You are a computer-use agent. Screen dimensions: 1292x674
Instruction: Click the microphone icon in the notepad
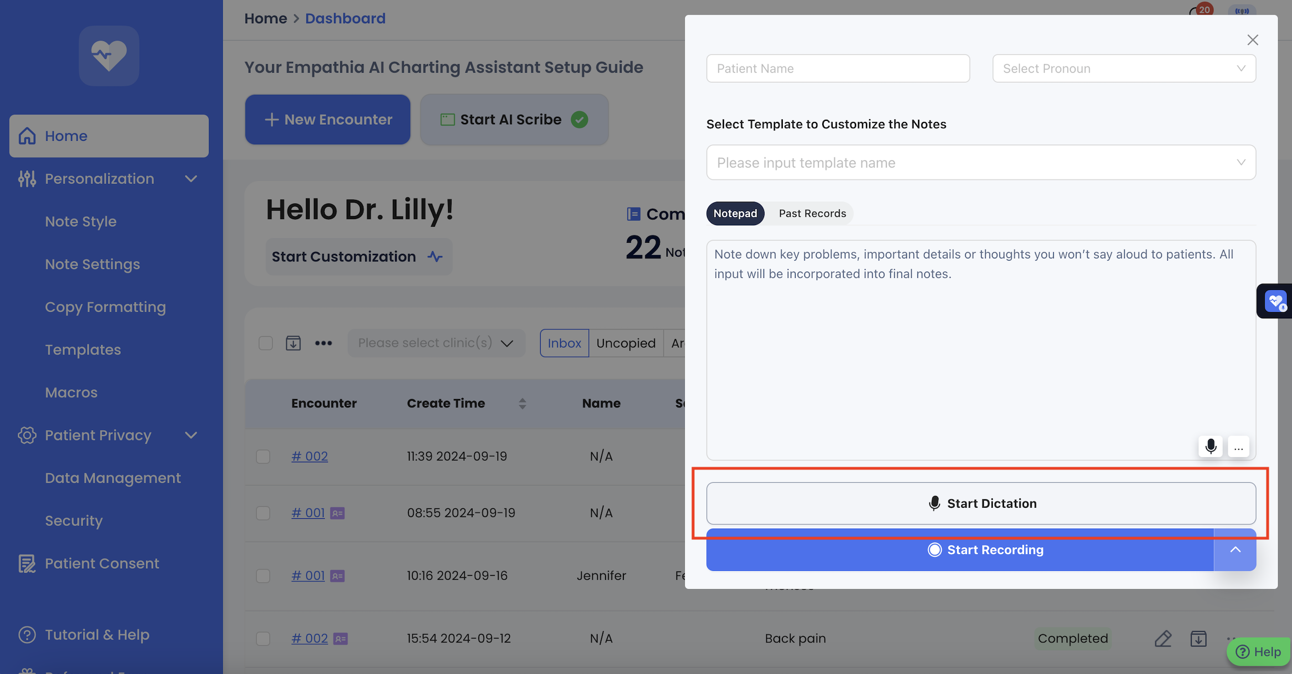tap(1211, 446)
